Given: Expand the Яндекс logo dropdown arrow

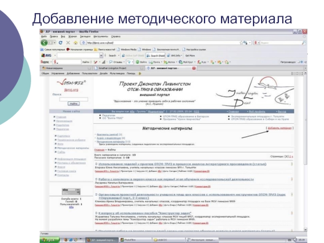Looking at the screenshot, I should pos(51,62).
